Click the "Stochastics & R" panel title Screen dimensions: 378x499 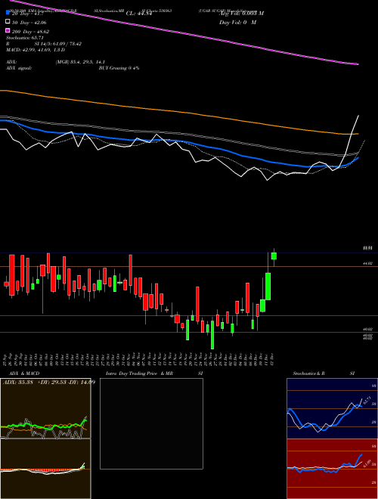(309, 373)
